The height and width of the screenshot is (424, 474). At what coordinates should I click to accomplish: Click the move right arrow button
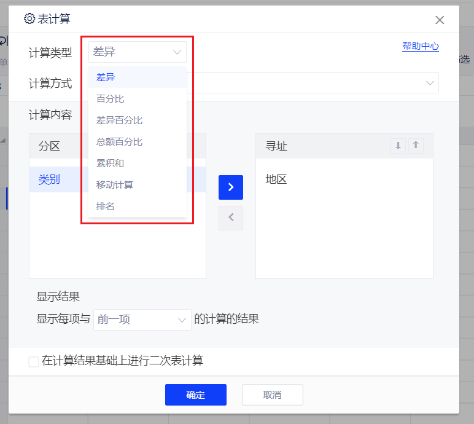point(231,187)
